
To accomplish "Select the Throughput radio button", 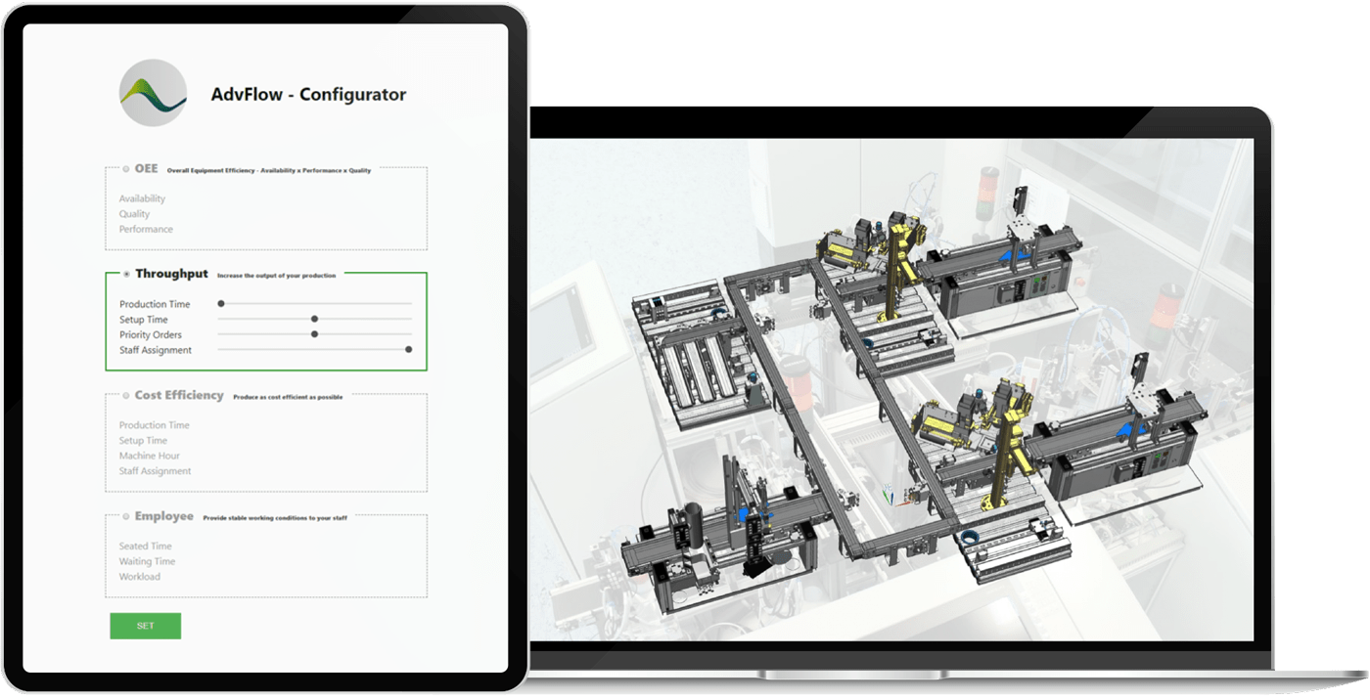I will point(126,274).
